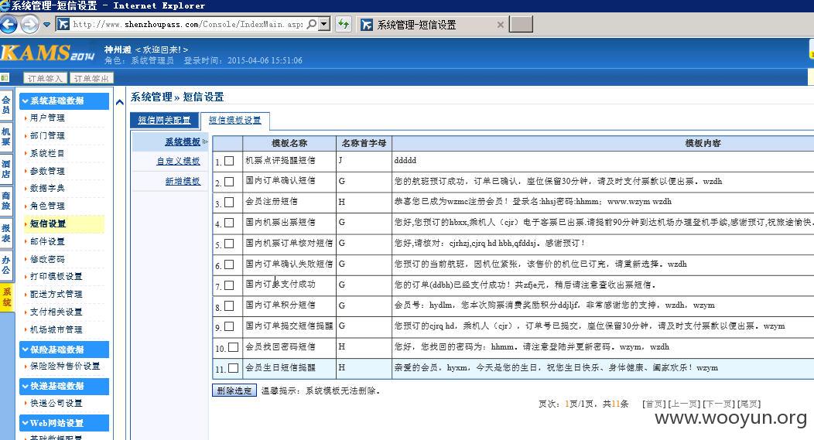
Task: Collapse the 系统基础数据 menu section
Action: pyautogui.click(x=64, y=101)
